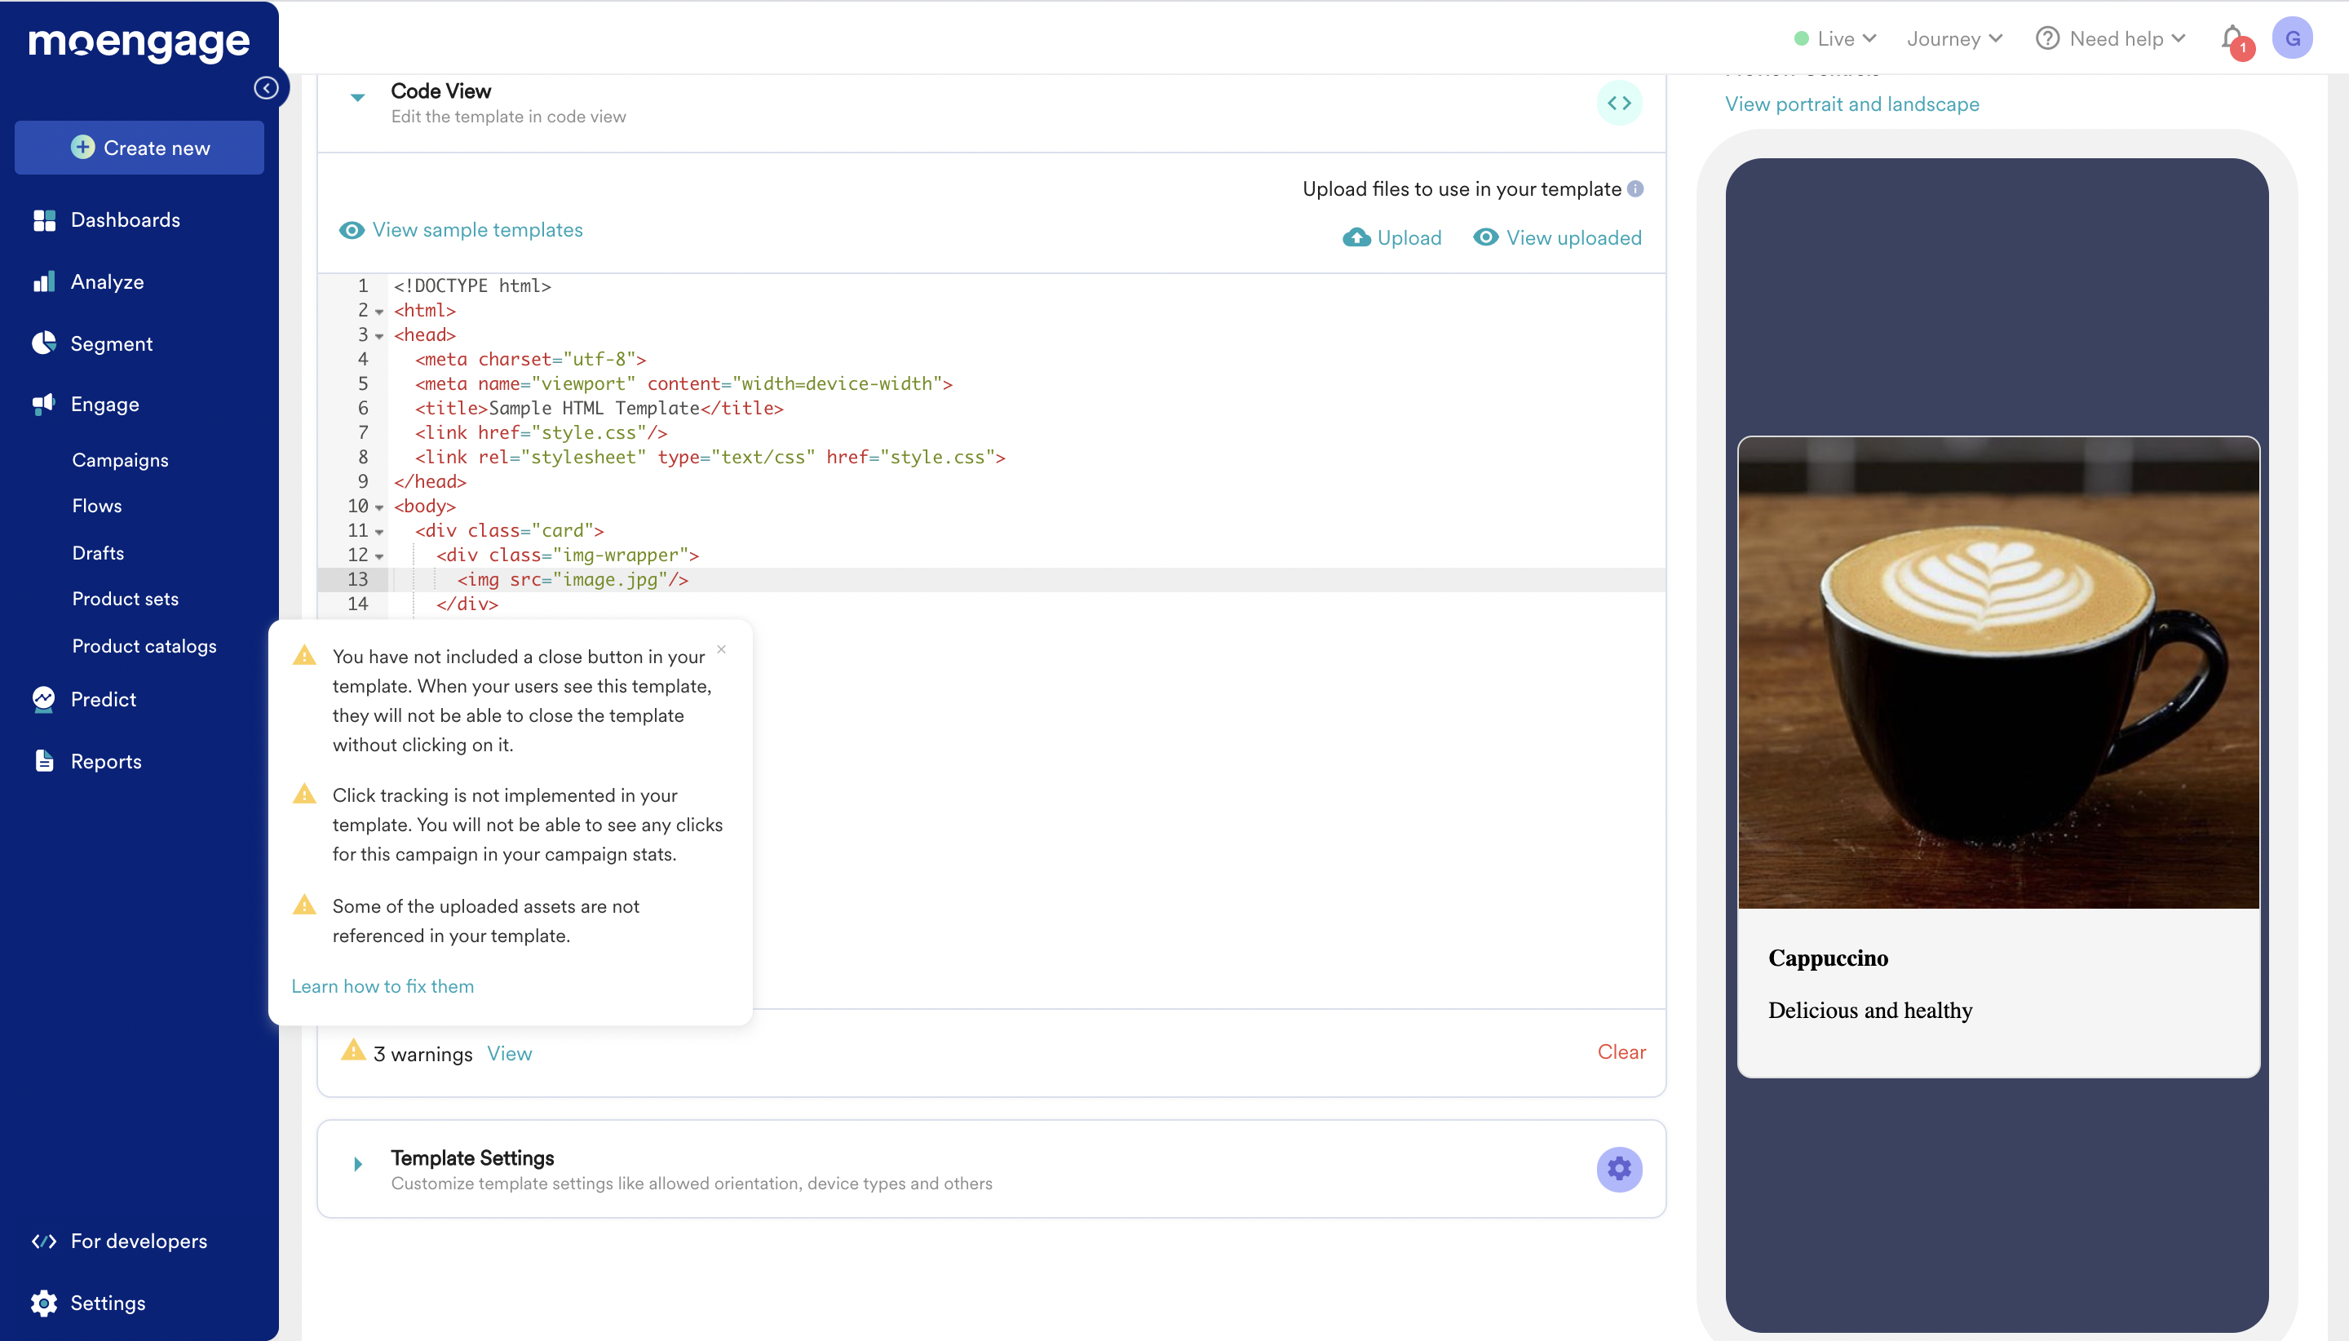Viewport: 2349px width, 1341px height.
Task: Expand the Template Settings section
Action: click(x=358, y=1164)
